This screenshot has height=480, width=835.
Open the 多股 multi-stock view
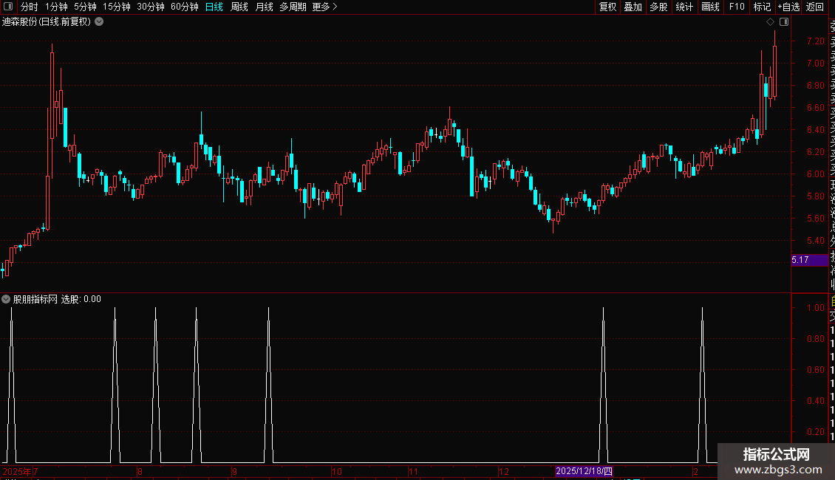tap(658, 7)
